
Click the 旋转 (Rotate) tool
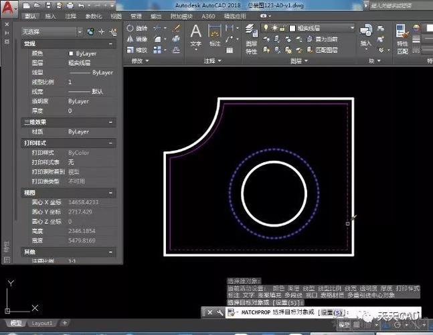click(137, 28)
